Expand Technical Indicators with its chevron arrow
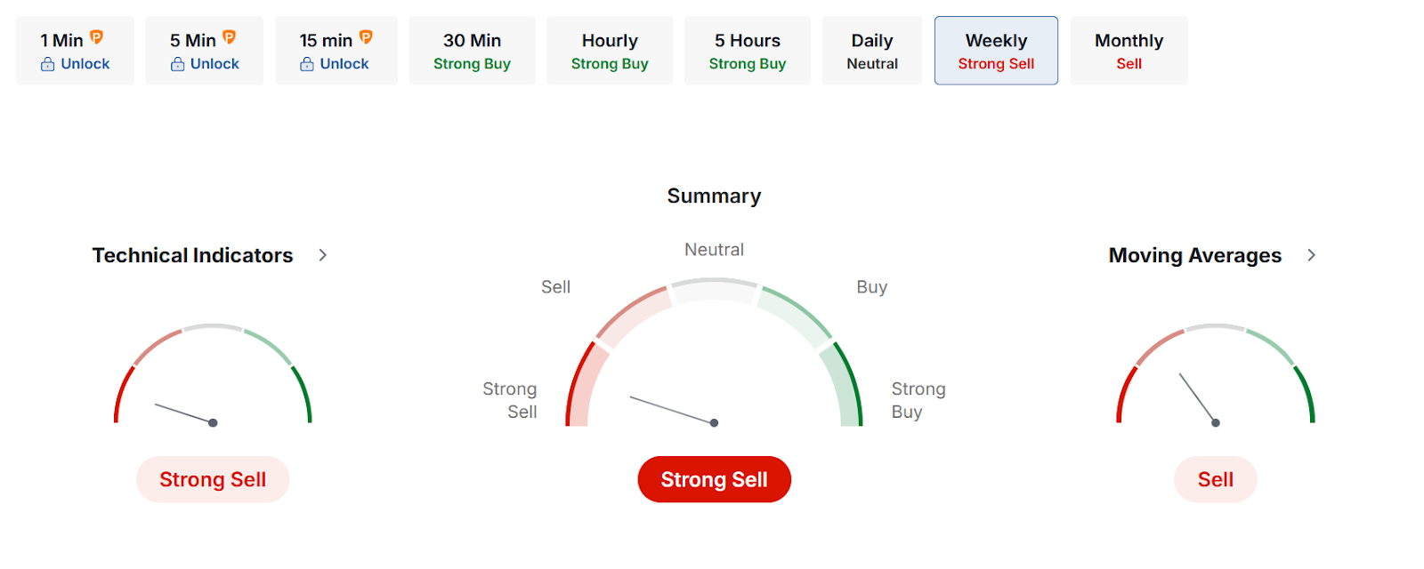1424x569 pixels. [323, 255]
